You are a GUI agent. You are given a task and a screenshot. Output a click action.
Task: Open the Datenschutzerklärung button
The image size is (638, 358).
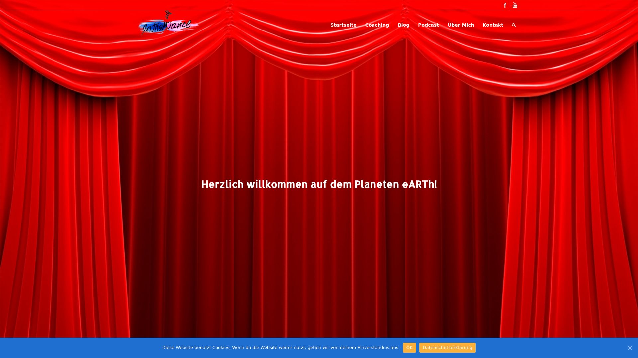447,348
